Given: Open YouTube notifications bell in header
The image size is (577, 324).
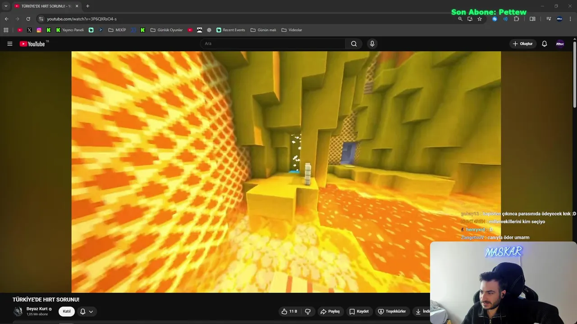Looking at the screenshot, I should tap(544, 44).
